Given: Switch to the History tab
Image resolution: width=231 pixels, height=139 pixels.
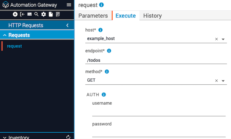Looking at the screenshot, I should 152,16.
